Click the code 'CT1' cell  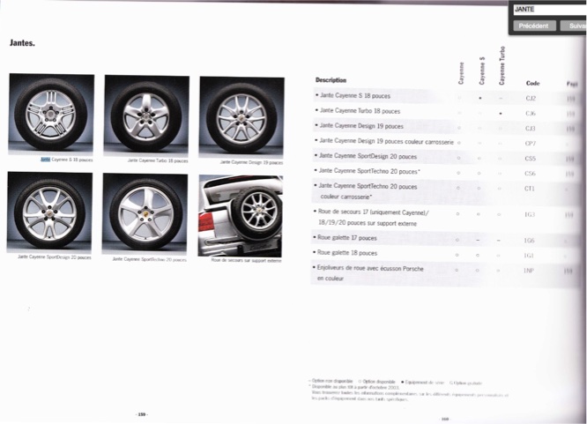[x=530, y=189]
